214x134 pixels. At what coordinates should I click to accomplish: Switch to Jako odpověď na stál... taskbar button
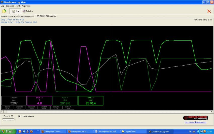pyautogui.click(x=106, y=131)
